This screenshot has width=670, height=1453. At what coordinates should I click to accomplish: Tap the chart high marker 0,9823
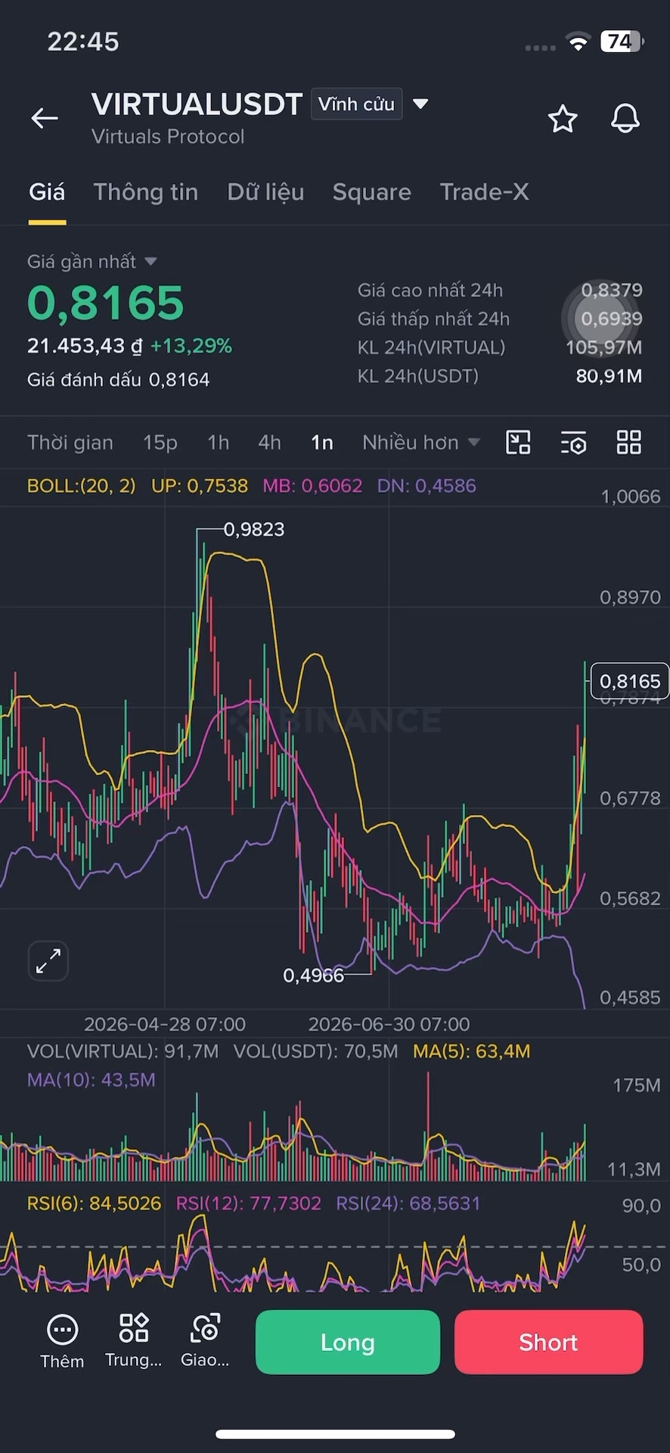pos(254,530)
